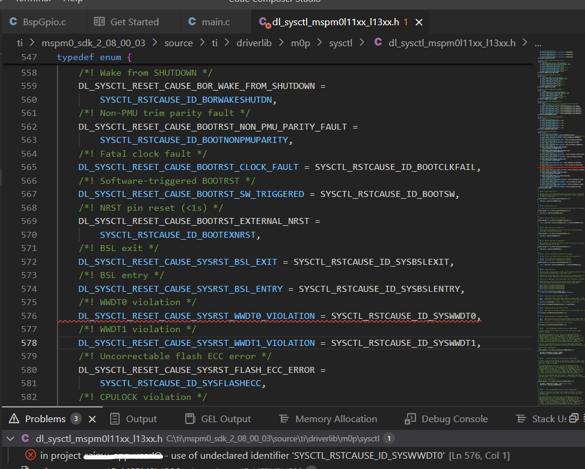Click the sticky 'typedef enum {' header line
Image resolution: width=585 pixels, height=469 pixels.
point(94,58)
